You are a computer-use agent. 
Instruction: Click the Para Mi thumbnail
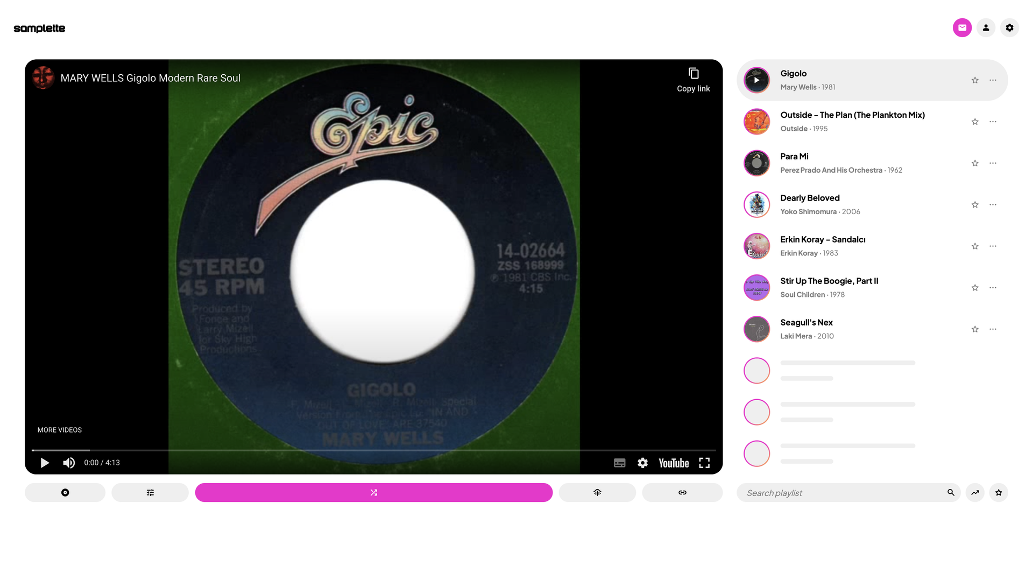(x=756, y=163)
